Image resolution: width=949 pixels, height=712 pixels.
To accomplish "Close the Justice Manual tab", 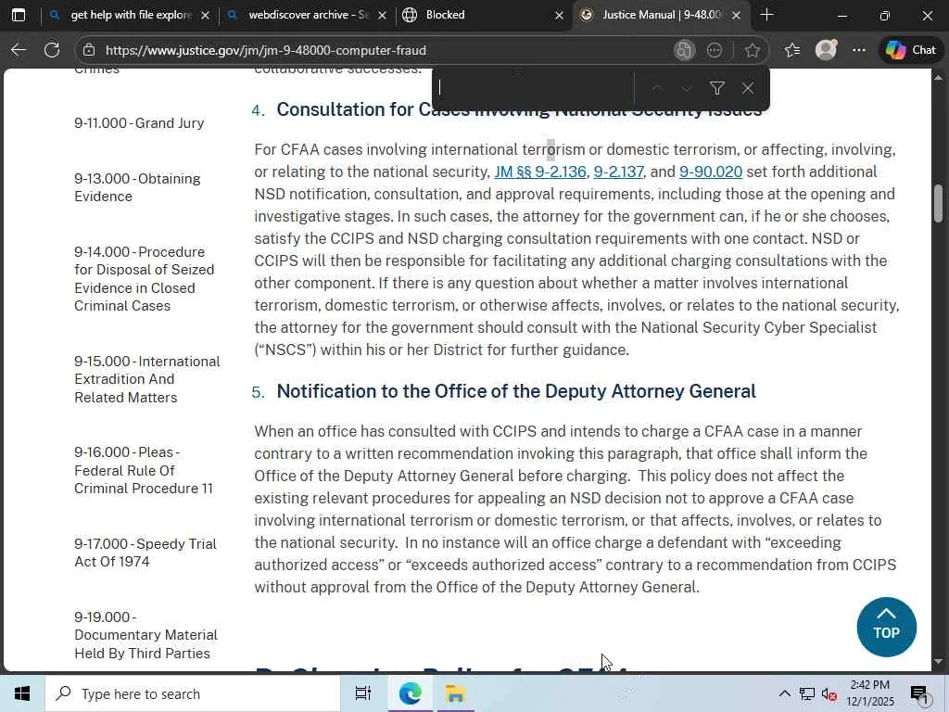I will (736, 15).
